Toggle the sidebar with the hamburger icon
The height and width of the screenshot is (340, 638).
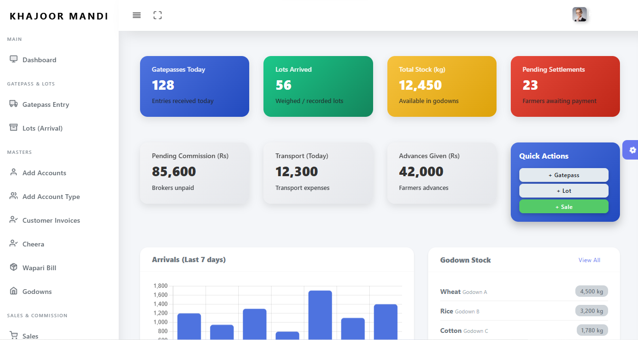click(137, 15)
